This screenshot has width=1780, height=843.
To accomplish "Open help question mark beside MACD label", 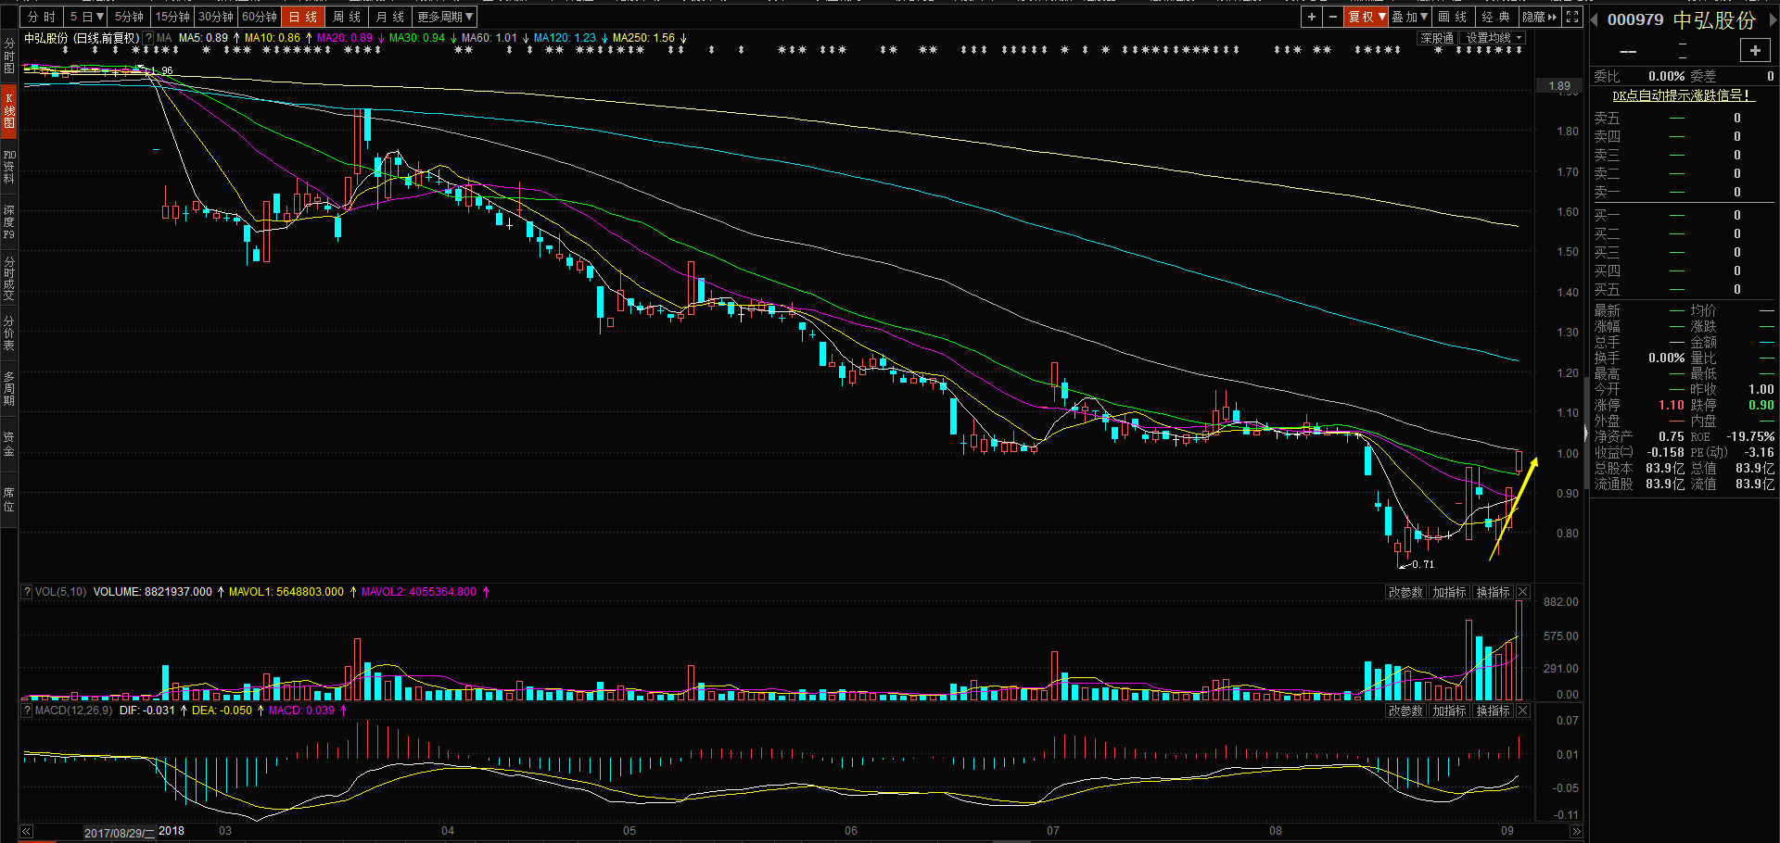I will pos(27,711).
